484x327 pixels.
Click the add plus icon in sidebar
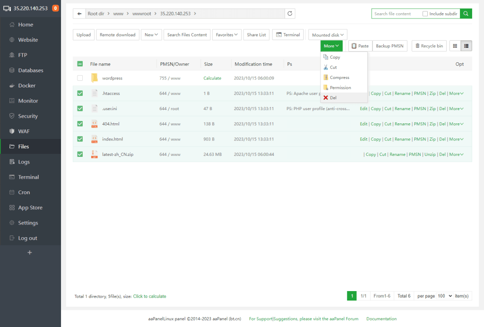click(x=30, y=252)
